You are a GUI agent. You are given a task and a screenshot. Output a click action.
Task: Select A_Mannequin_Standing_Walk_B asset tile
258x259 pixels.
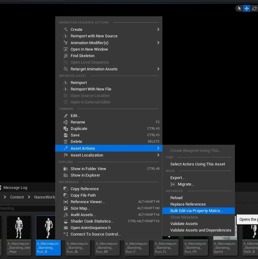coord(250,241)
